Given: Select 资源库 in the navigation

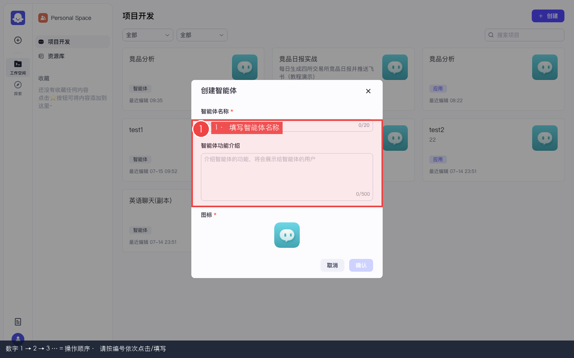Looking at the screenshot, I should (x=73, y=56).
